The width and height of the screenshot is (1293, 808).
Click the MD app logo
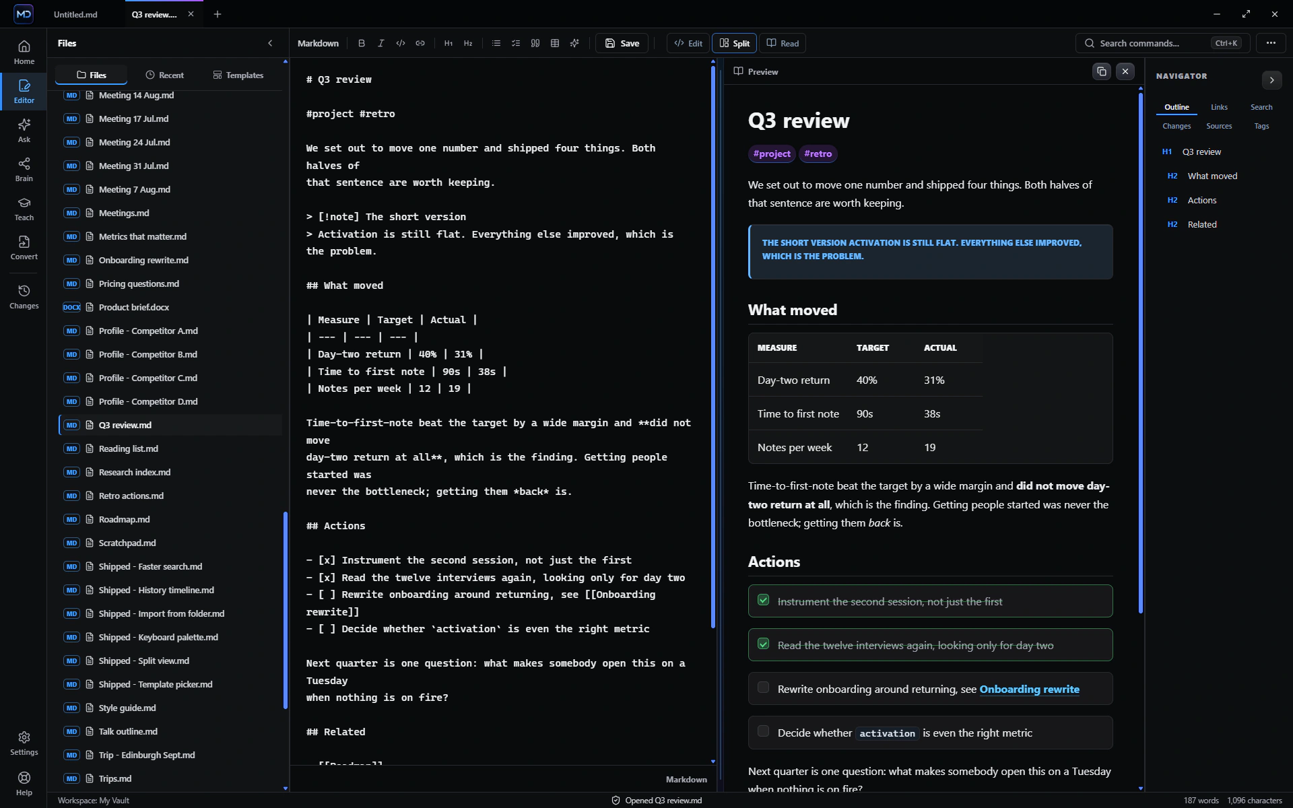tap(24, 13)
